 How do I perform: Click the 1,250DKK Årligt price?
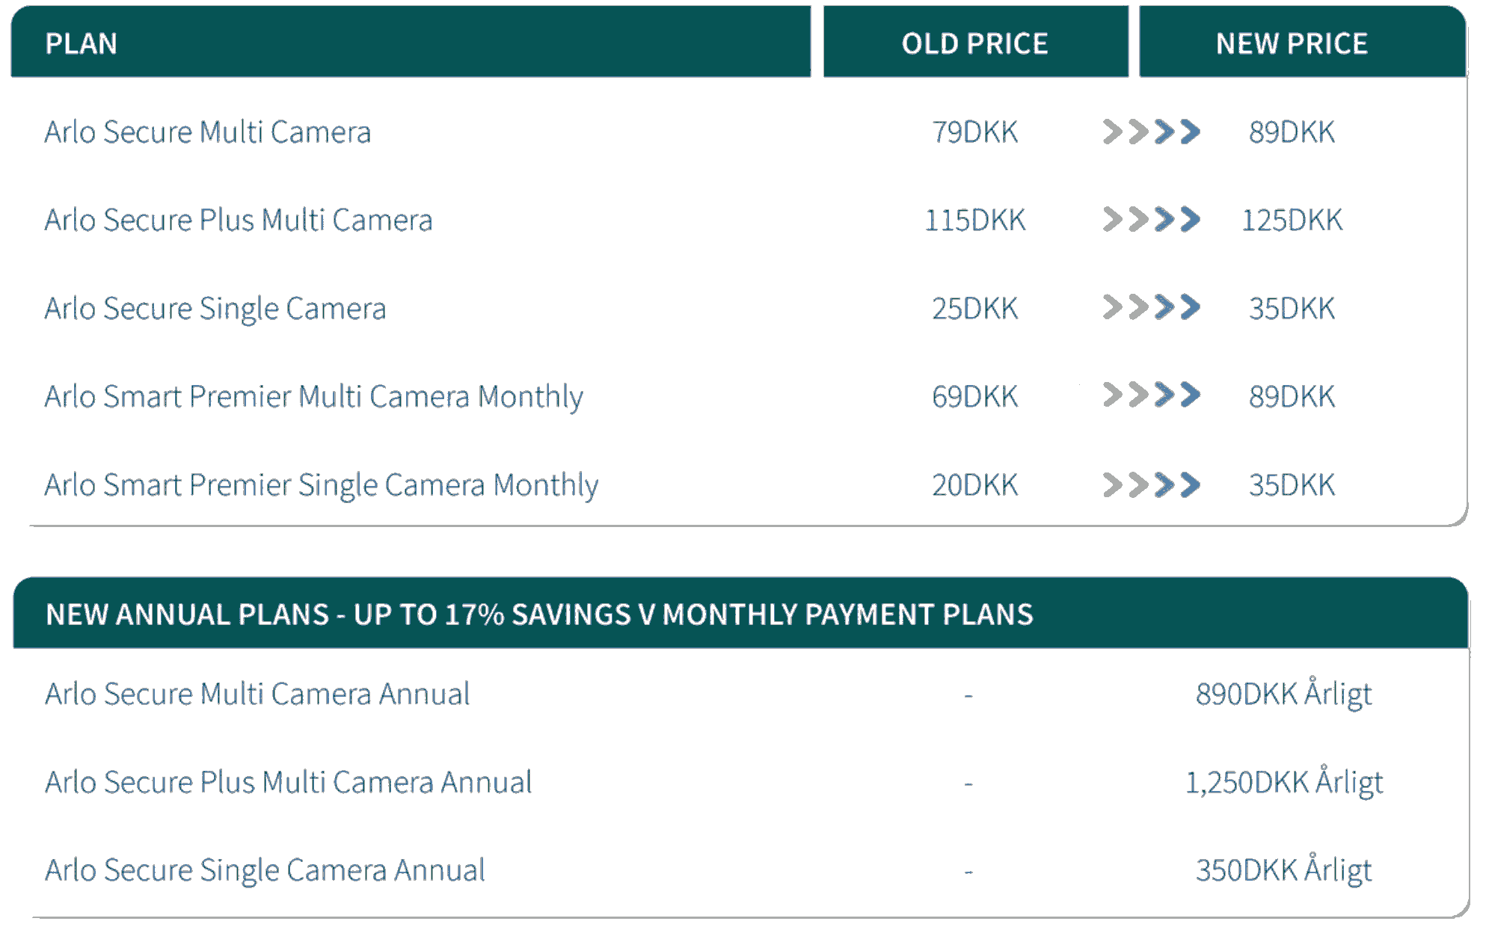(1283, 782)
